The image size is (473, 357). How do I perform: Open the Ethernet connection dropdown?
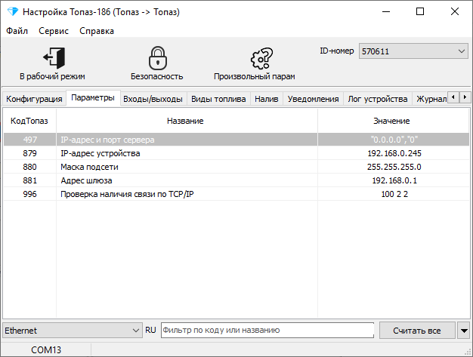point(73,331)
